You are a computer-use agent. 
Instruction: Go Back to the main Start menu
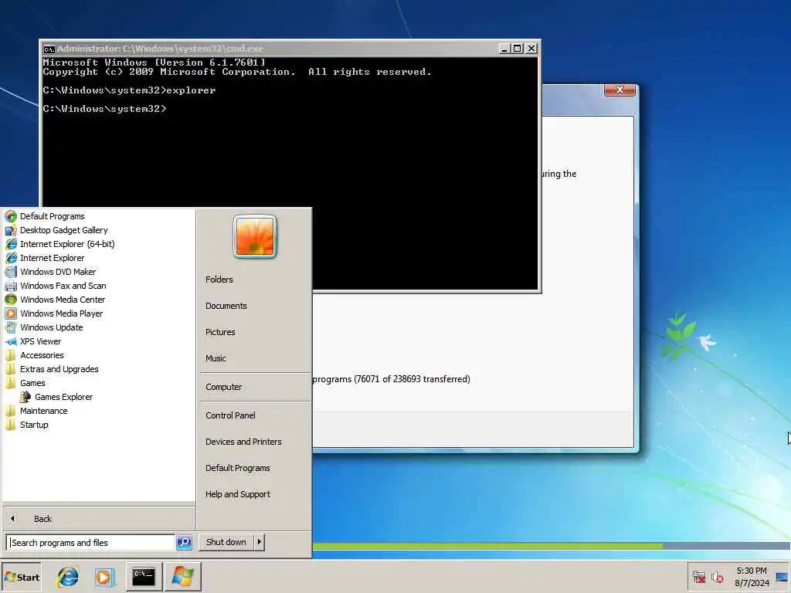pos(99,519)
